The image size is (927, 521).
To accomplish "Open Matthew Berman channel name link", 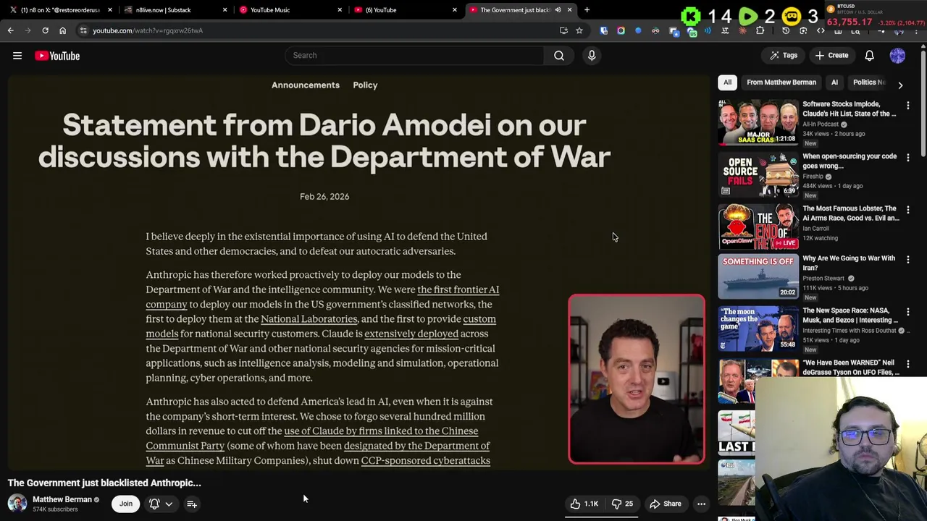I will click(x=62, y=499).
